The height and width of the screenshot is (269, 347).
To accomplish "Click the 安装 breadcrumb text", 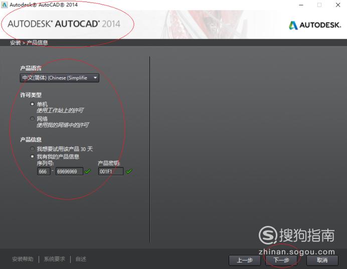I will click(15, 43).
